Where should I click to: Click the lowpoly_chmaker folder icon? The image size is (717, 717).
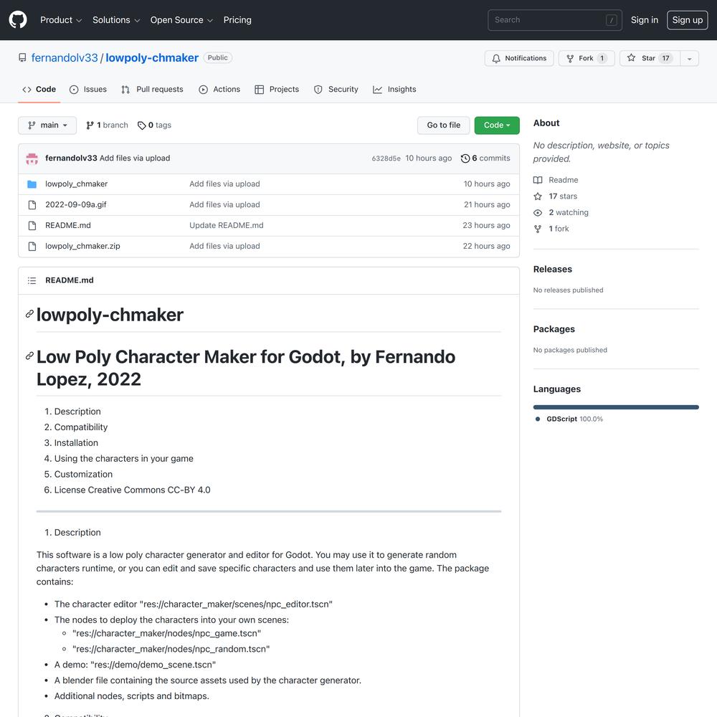[32, 184]
